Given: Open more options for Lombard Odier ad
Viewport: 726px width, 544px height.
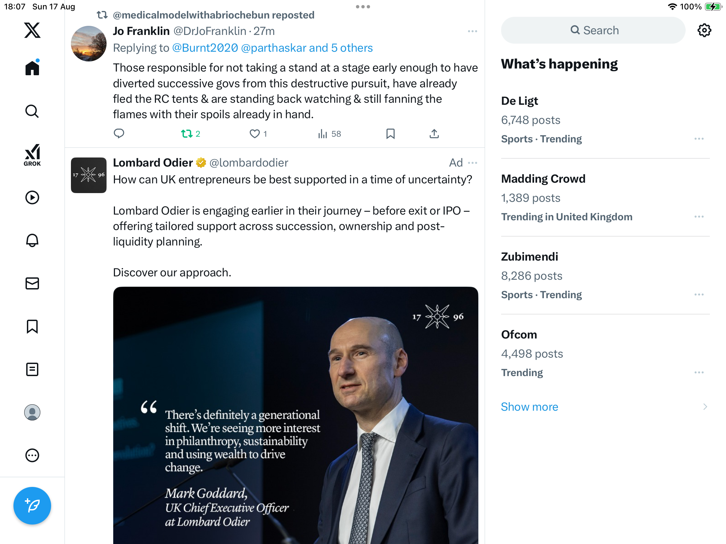Looking at the screenshot, I should (473, 163).
